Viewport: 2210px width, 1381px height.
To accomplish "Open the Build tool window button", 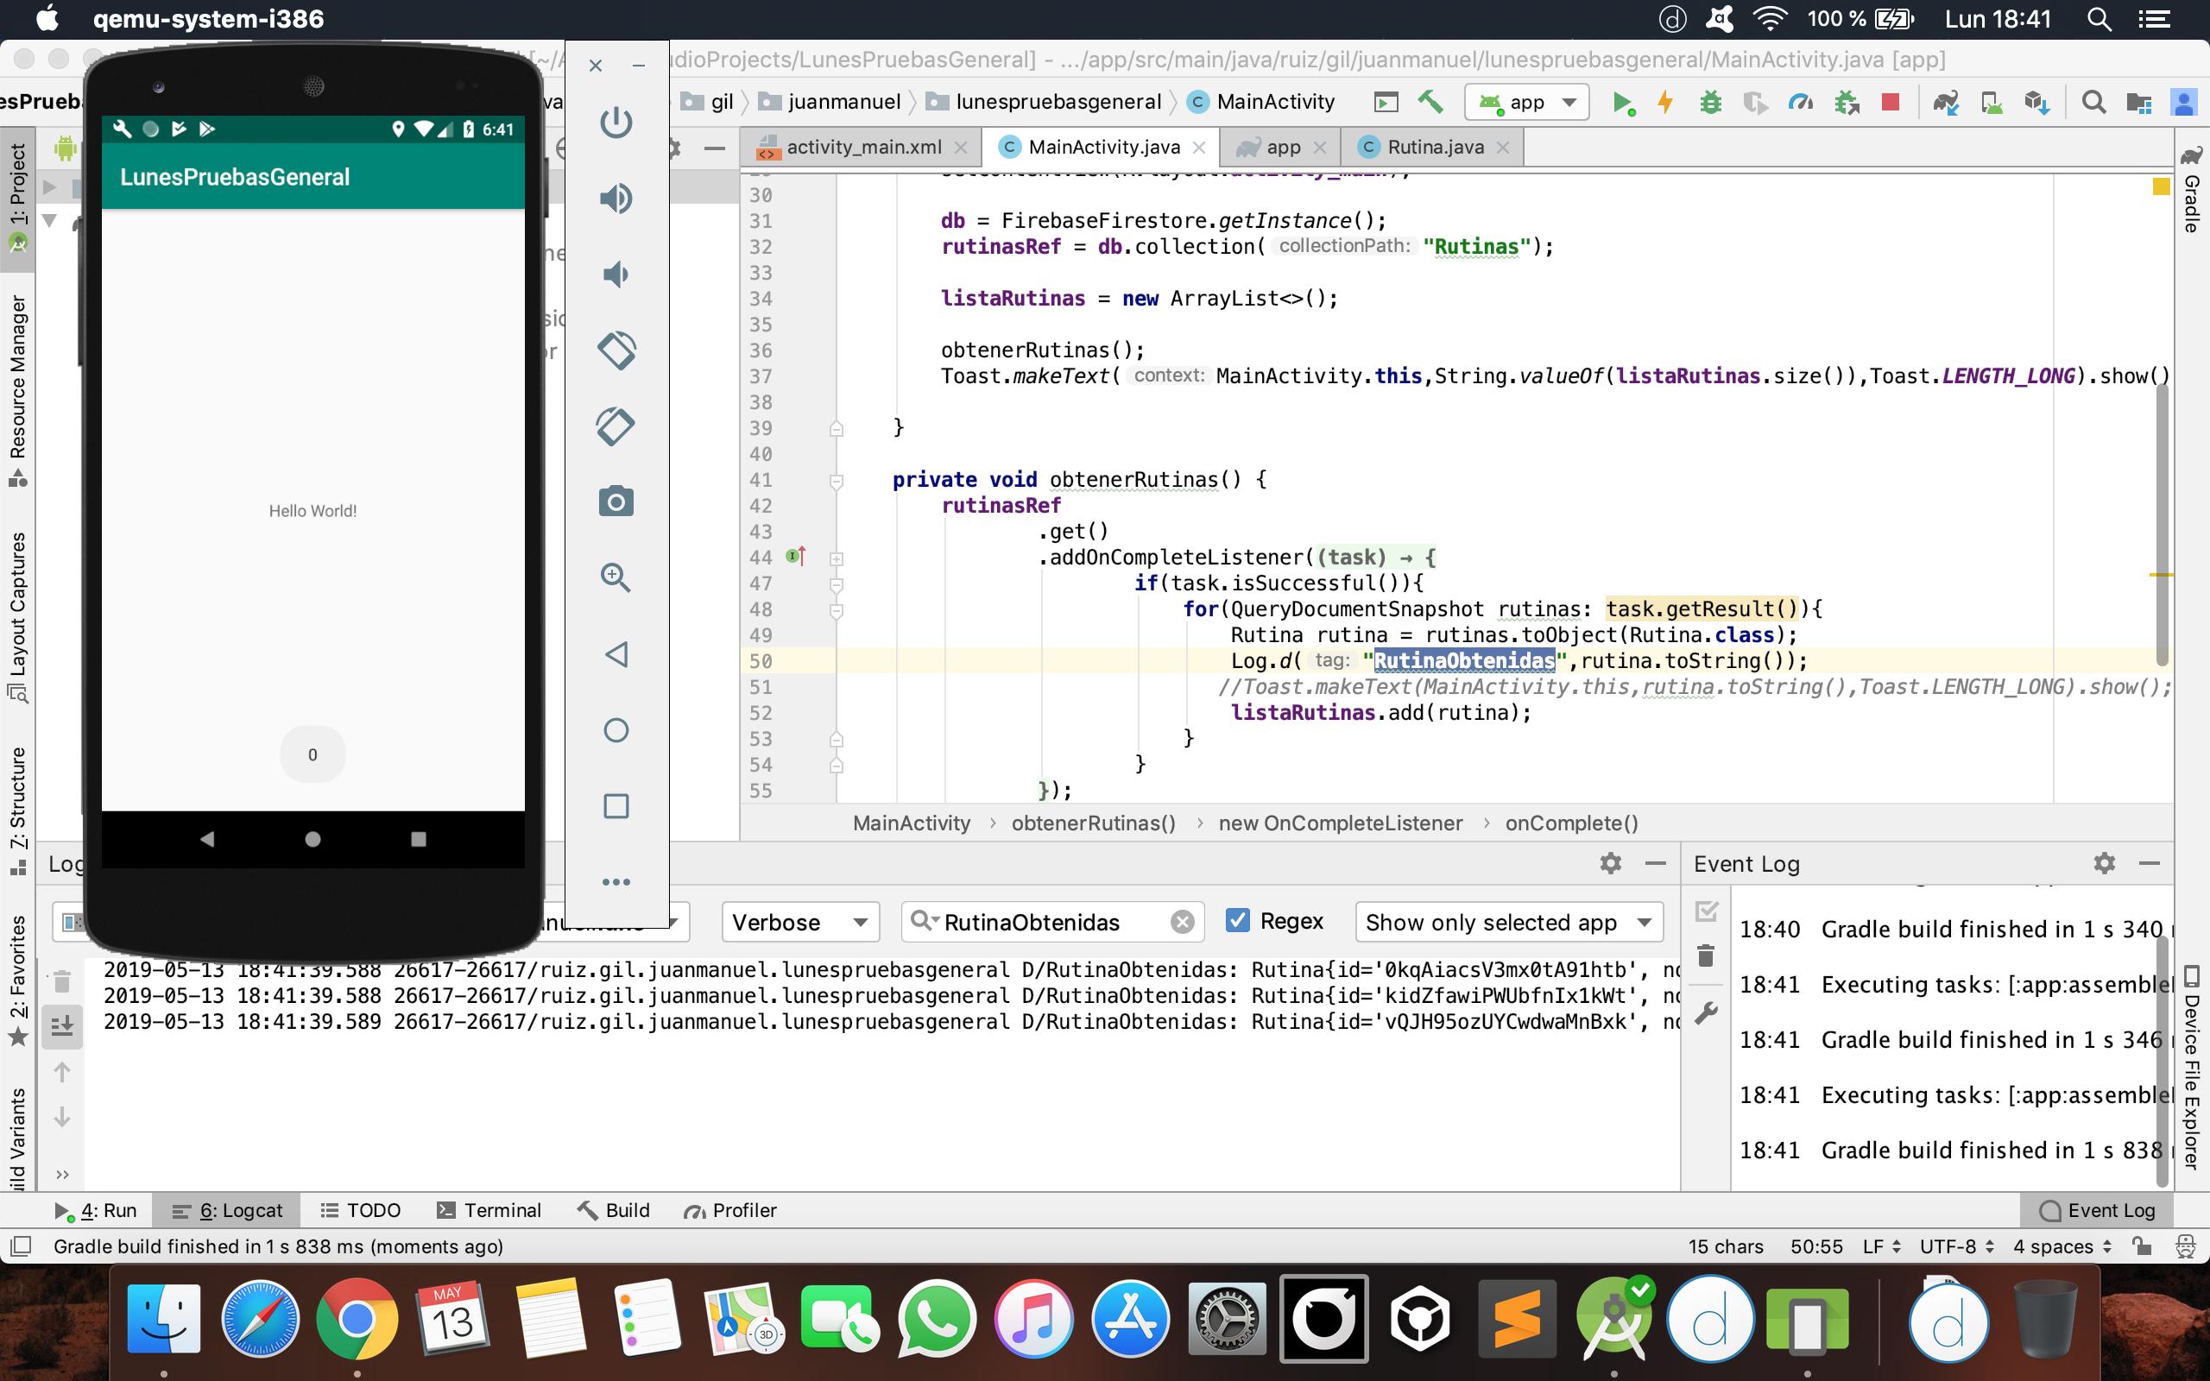I will coord(614,1210).
